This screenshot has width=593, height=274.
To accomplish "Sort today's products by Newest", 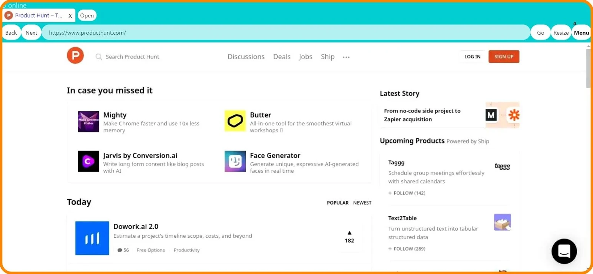I will click(362, 203).
